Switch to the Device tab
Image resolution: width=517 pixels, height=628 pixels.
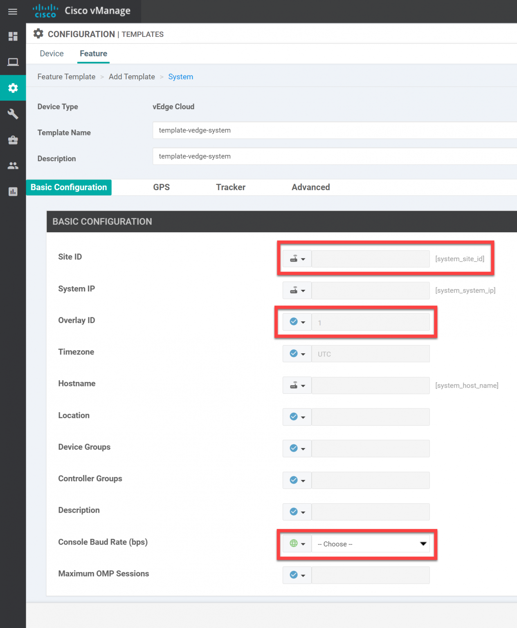pos(52,54)
